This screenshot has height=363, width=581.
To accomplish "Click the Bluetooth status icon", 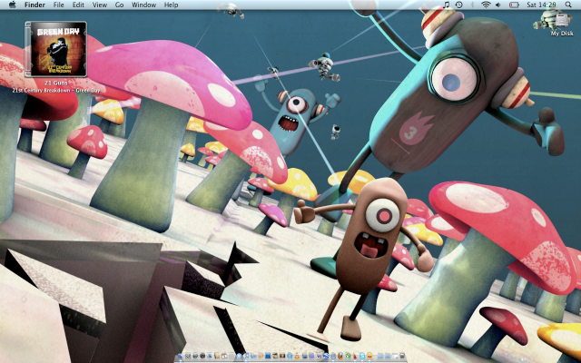I will click(x=472, y=5).
